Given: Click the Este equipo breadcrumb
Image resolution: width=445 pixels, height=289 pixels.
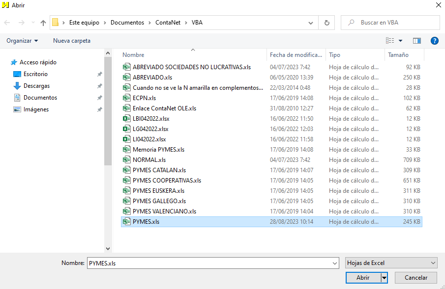Looking at the screenshot, I should point(84,23).
